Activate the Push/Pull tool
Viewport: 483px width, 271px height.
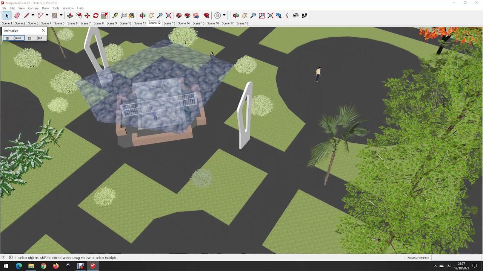pyautogui.click(x=70, y=15)
